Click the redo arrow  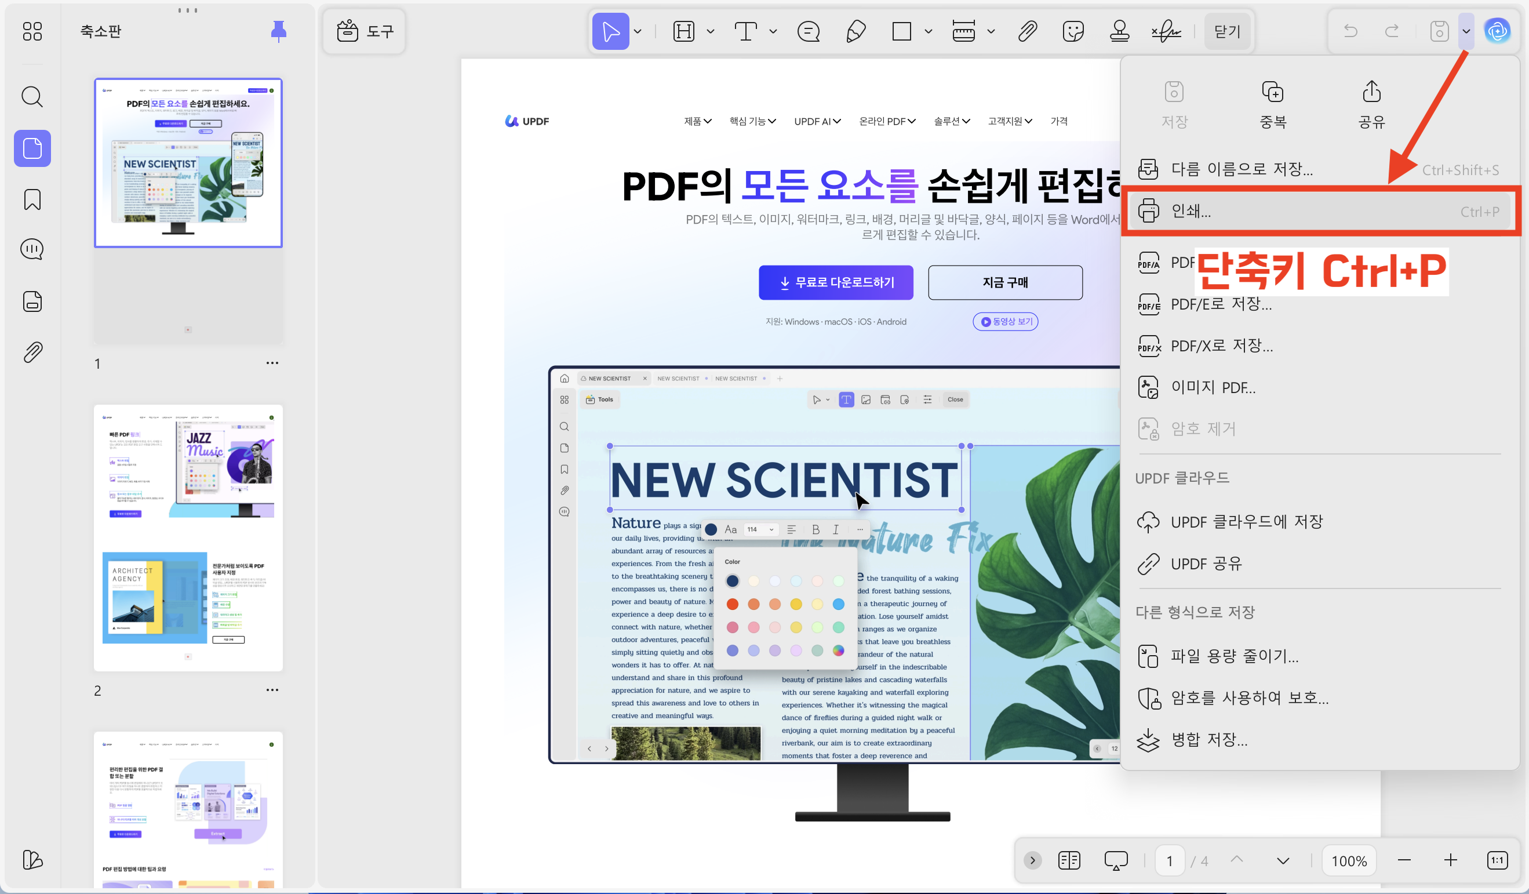[1392, 31]
